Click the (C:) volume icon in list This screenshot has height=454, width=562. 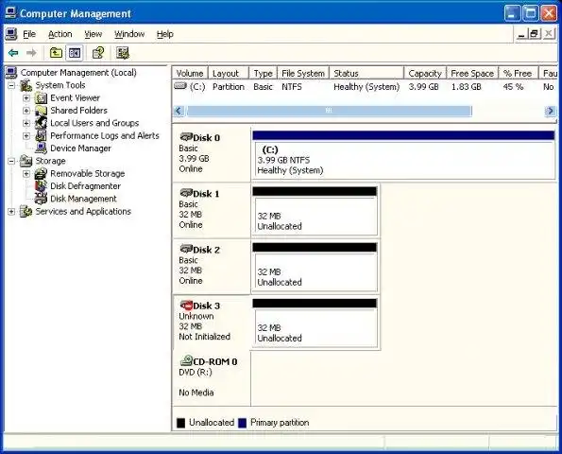pyautogui.click(x=180, y=86)
